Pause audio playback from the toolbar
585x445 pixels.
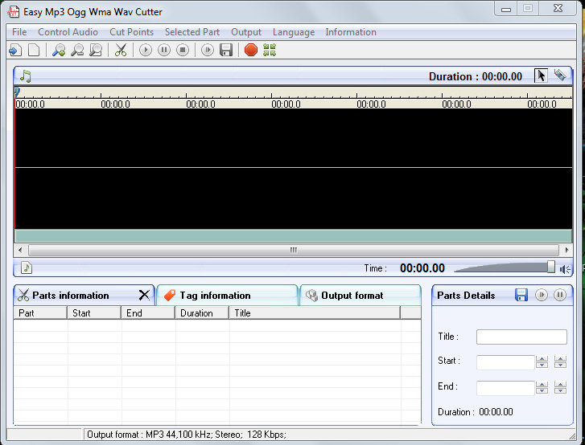(164, 50)
